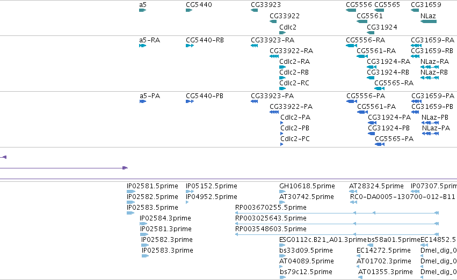Select the CG31924-RB transcript label

(x=388, y=72)
